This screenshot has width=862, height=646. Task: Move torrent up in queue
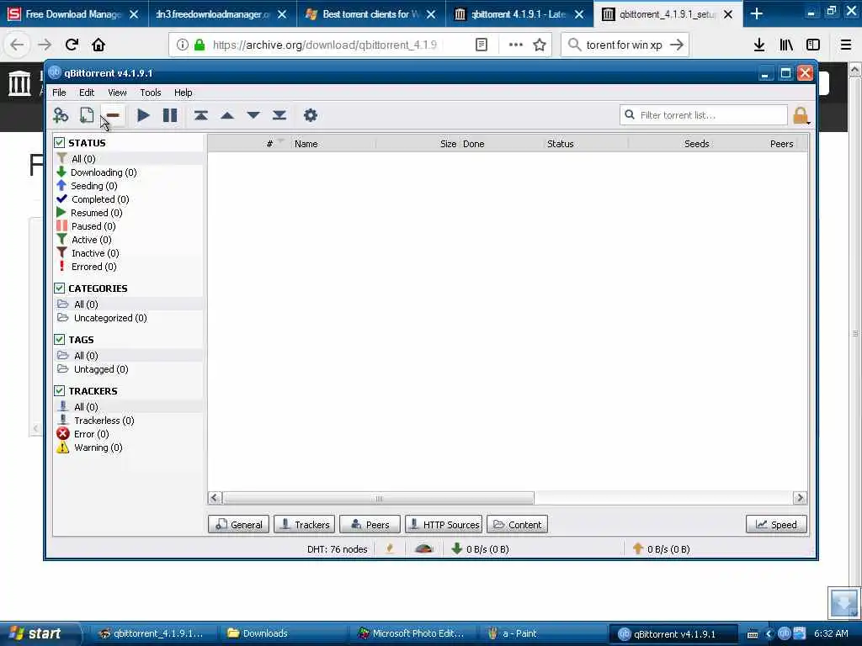pos(227,115)
